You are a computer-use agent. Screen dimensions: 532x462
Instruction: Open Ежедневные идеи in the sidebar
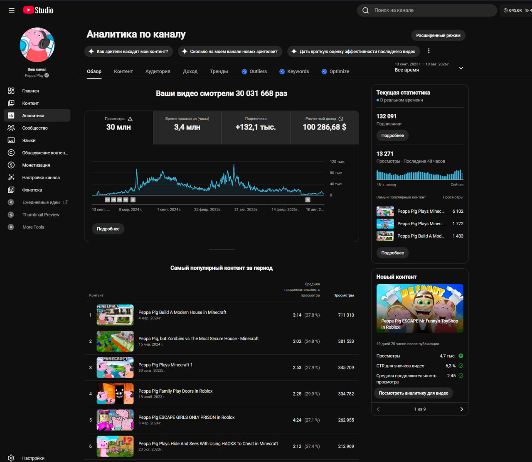pos(37,202)
